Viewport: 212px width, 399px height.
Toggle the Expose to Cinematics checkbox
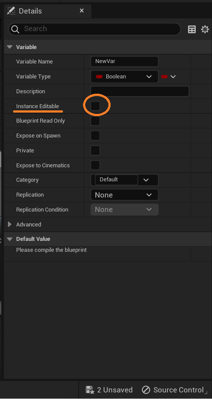point(95,165)
